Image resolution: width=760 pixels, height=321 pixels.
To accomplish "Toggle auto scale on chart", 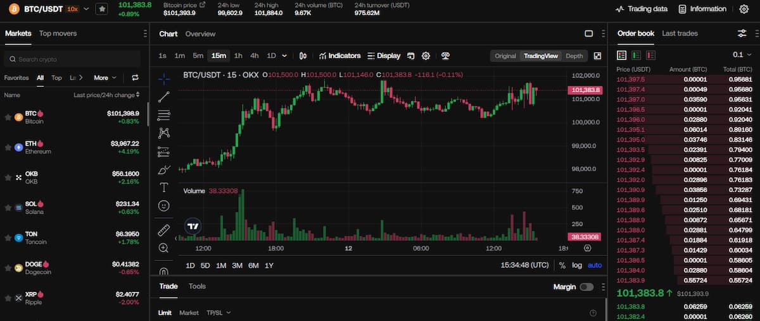I will pos(595,265).
